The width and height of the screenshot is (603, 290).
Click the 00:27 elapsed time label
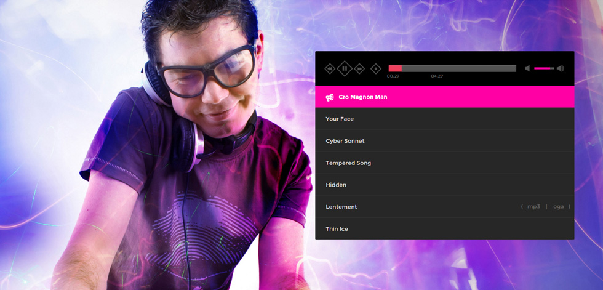click(x=393, y=76)
